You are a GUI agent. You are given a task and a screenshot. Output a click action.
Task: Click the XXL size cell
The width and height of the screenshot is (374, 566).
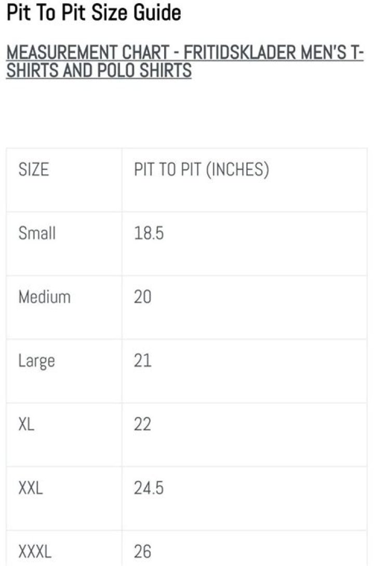(31, 489)
